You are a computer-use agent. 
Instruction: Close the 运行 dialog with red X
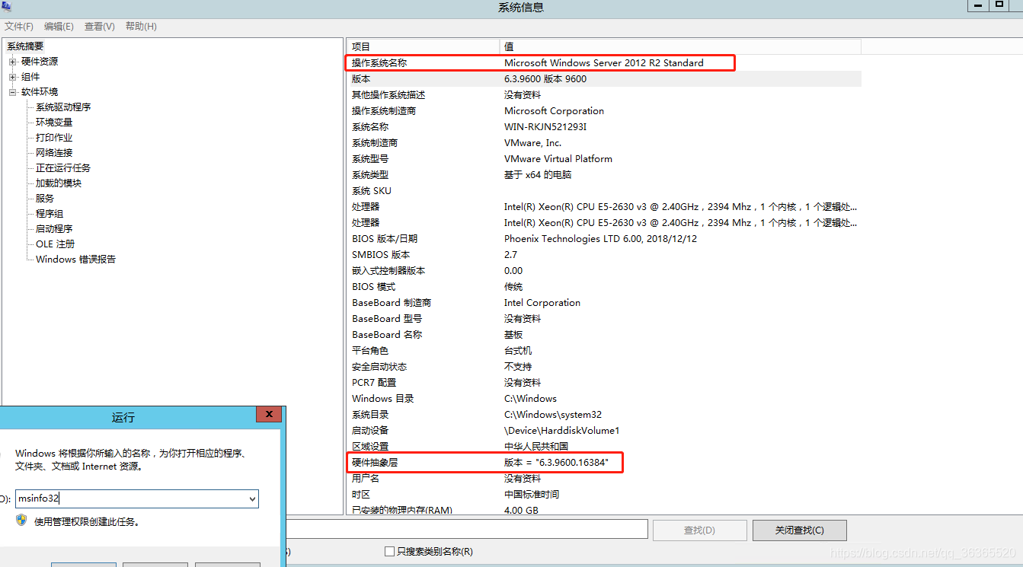[269, 415]
